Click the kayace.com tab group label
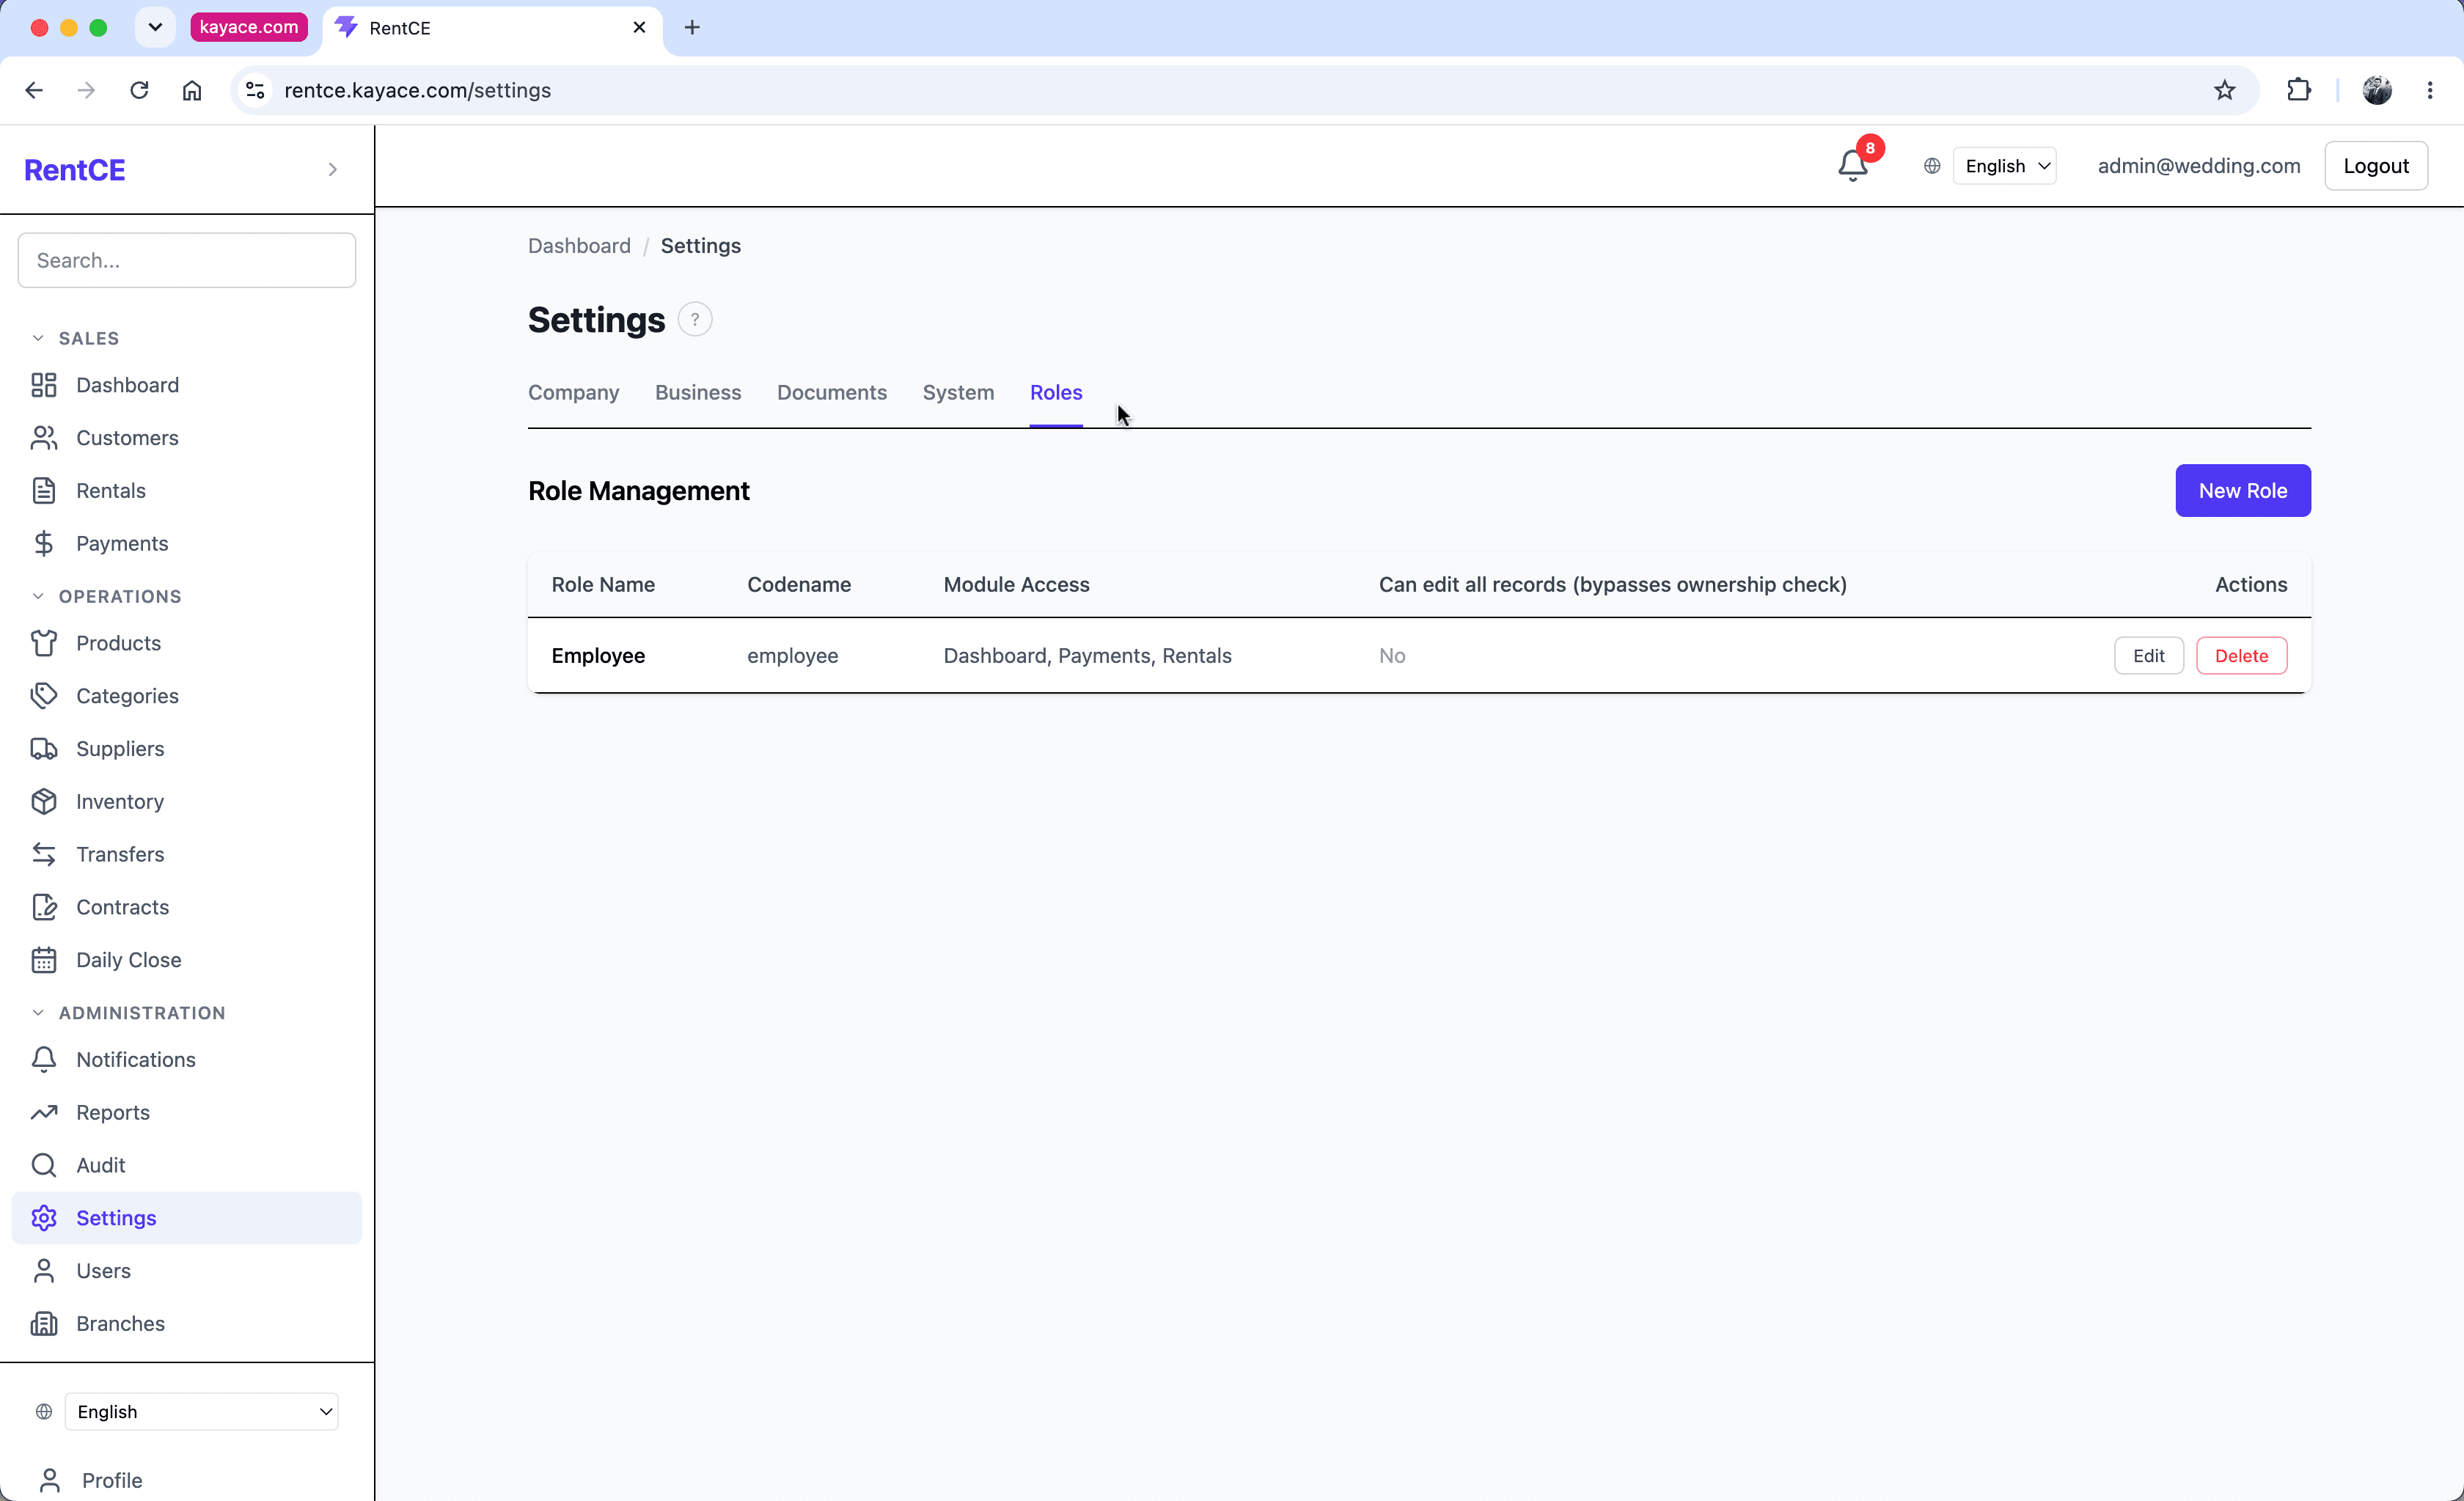Screen dimensions: 2464x1501 [x=249, y=27]
